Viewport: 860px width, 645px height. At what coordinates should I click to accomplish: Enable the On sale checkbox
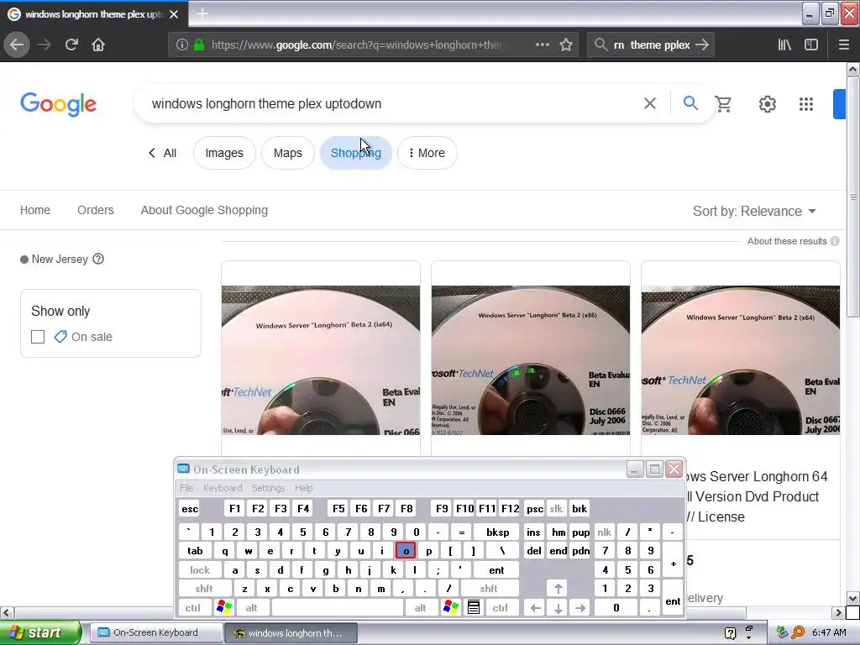(x=38, y=337)
